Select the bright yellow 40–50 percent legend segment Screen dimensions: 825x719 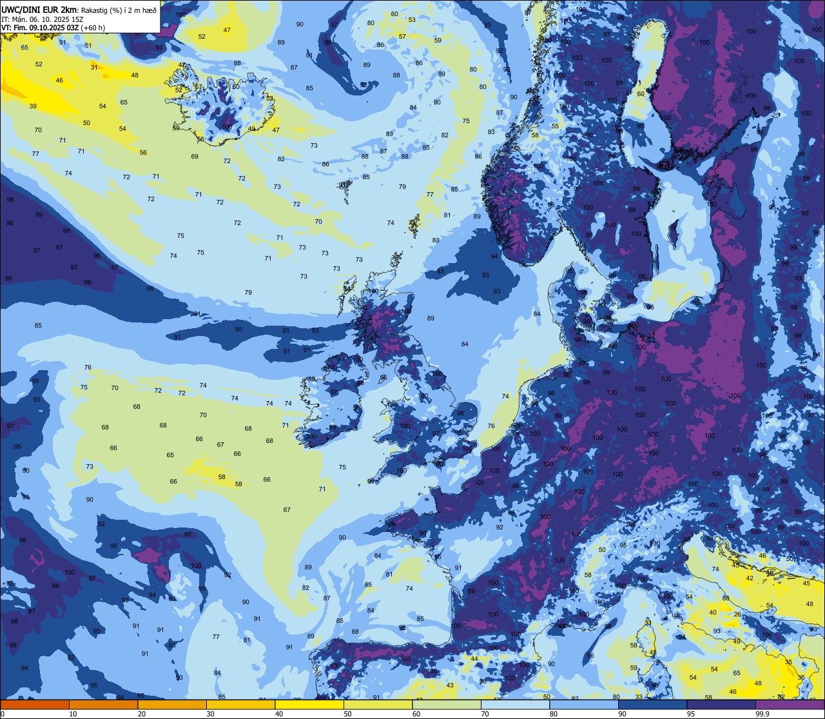pos(309,704)
